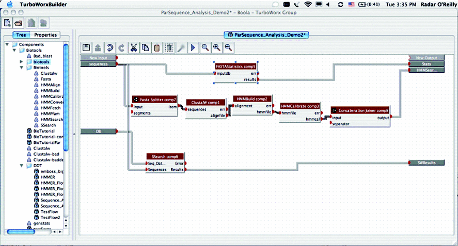The height and width of the screenshot is (246, 458).
Task: Click the SSearch comp6 node header
Action: (x=165, y=156)
